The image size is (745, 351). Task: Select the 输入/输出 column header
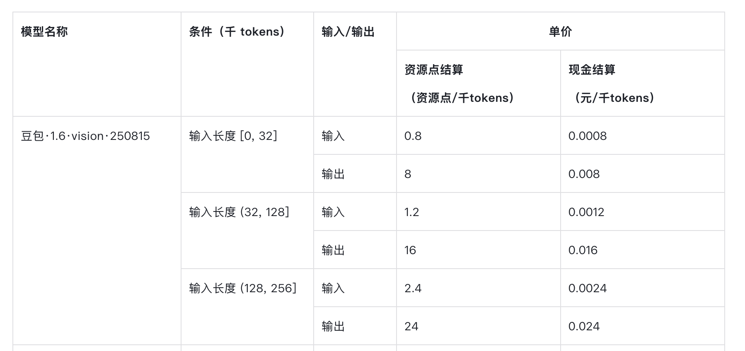[348, 32]
